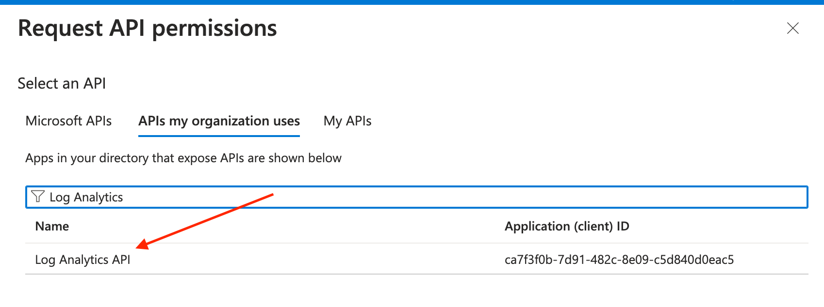This screenshot has height=307, width=824.
Task: Select the Log Analytics API row
Action: tap(416, 260)
